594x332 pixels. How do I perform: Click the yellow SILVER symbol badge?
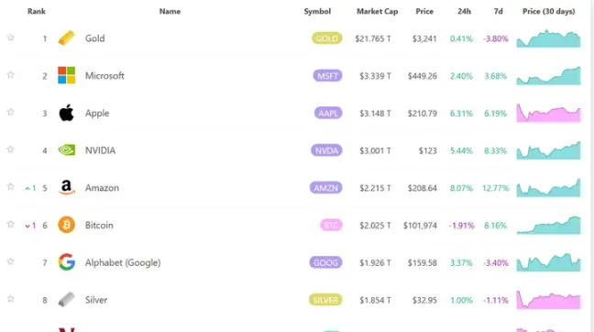(x=325, y=300)
